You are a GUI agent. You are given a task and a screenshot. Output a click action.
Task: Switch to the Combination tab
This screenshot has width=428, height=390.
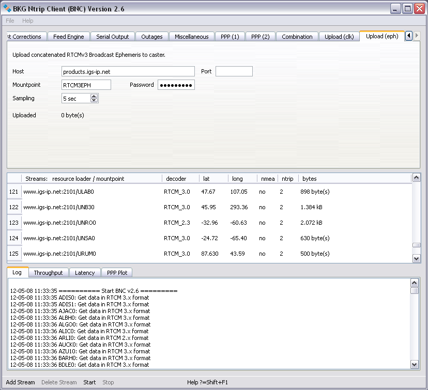point(297,37)
